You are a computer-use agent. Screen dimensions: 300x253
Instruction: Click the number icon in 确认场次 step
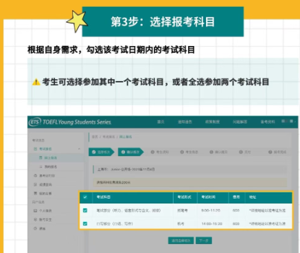[x=123, y=152]
